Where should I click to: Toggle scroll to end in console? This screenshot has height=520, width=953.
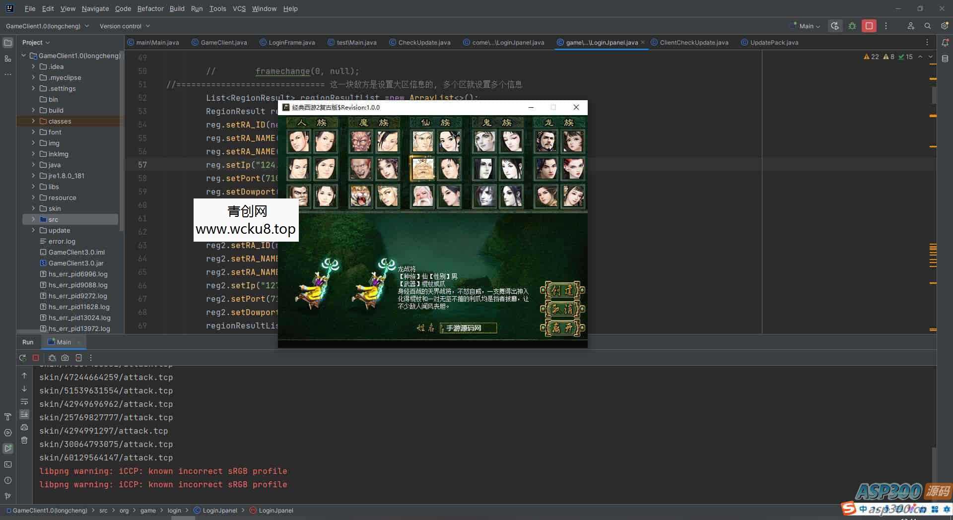point(24,414)
